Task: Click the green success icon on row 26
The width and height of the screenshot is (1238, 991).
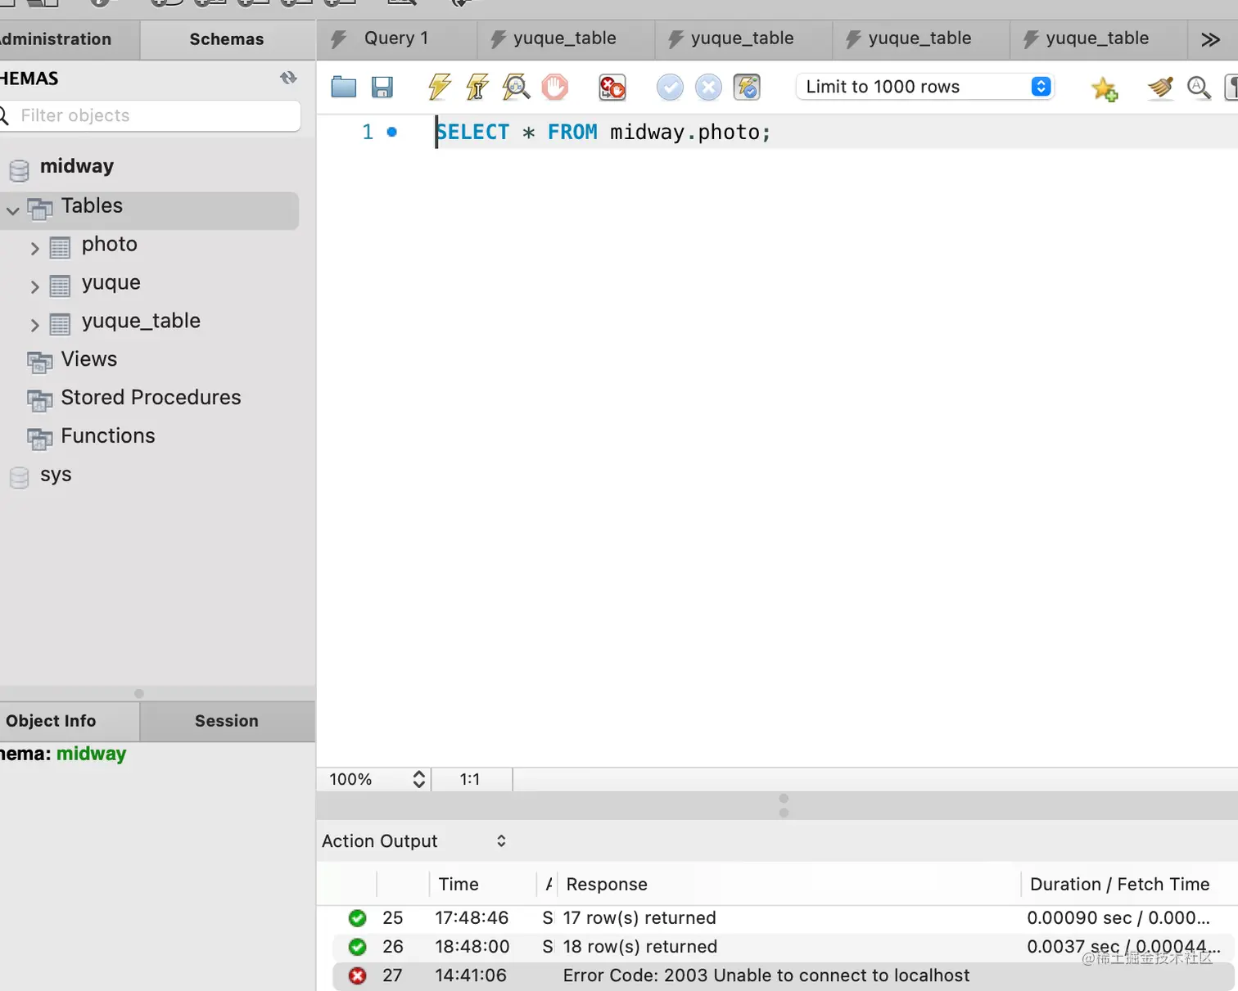Action: tap(358, 947)
